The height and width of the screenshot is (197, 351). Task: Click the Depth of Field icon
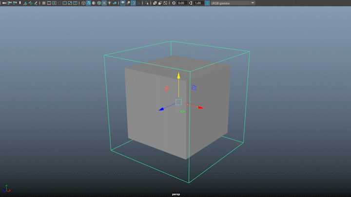(139, 3)
